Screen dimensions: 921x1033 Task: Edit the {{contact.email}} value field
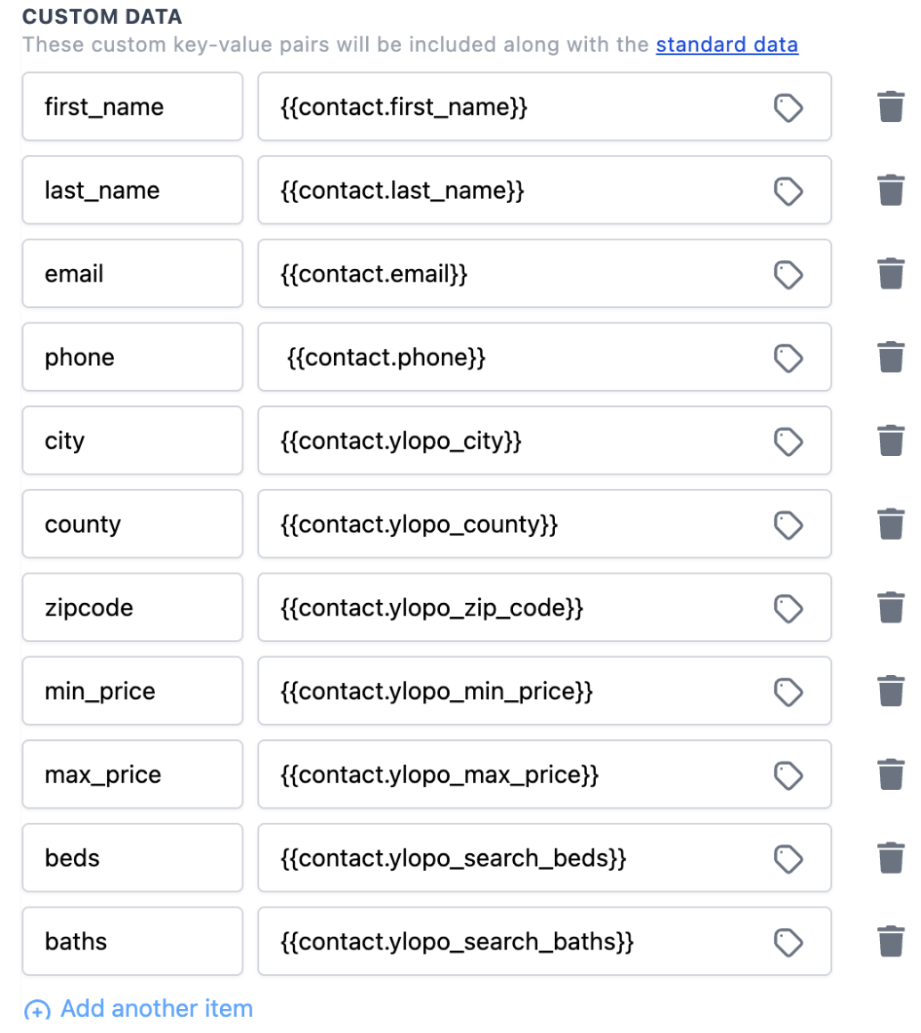[508, 274]
